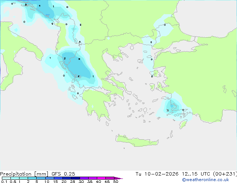237x183 pixels.
Task: Click the '12..15 UTC' time text
Action: point(196,174)
